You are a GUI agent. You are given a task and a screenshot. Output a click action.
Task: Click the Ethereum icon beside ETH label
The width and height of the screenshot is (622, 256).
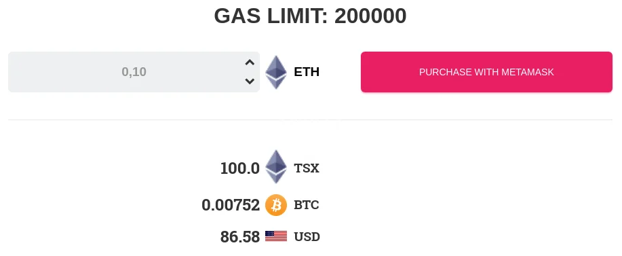pos(275,72)
